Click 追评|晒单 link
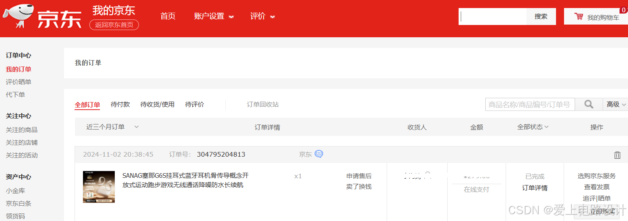 [597, 198]
